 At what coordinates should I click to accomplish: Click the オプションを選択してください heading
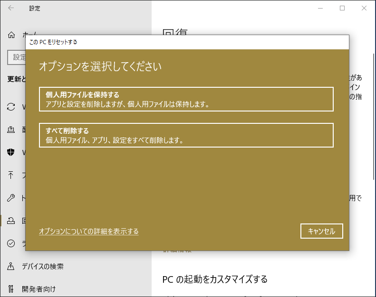coord(100,66)
